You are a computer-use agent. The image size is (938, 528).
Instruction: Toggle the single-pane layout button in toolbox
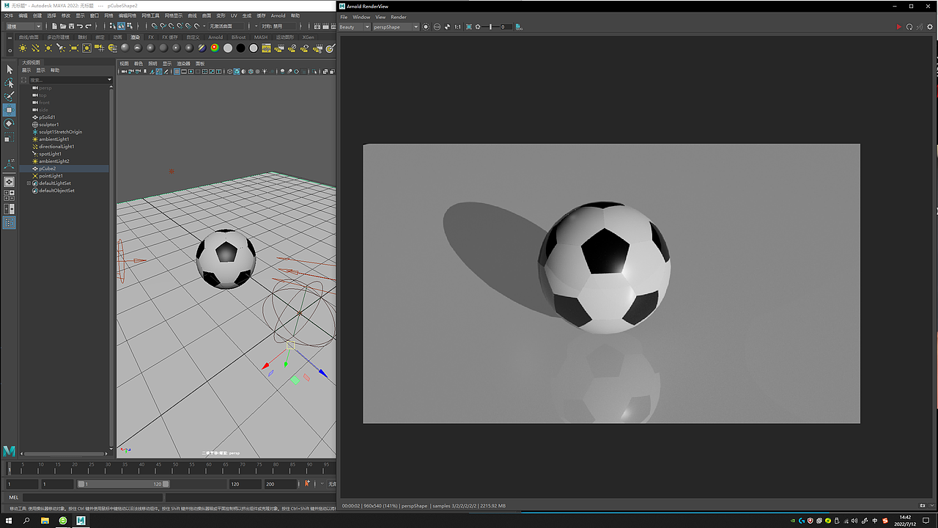9,182
